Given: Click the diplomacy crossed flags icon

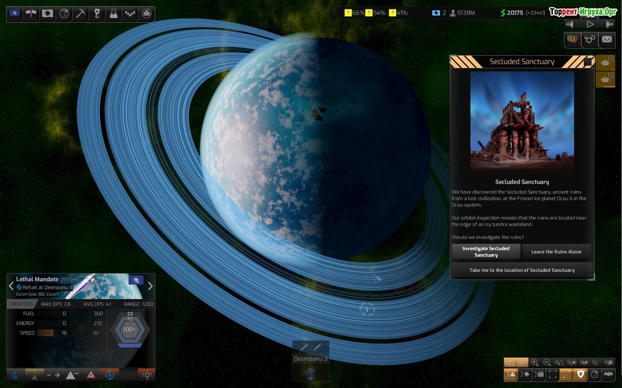Looking at the screenshot, I should [x=31, y=14].
